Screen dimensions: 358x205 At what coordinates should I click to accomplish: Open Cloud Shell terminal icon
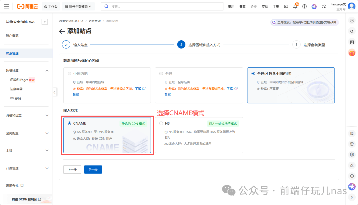click(x=286, y=7)
